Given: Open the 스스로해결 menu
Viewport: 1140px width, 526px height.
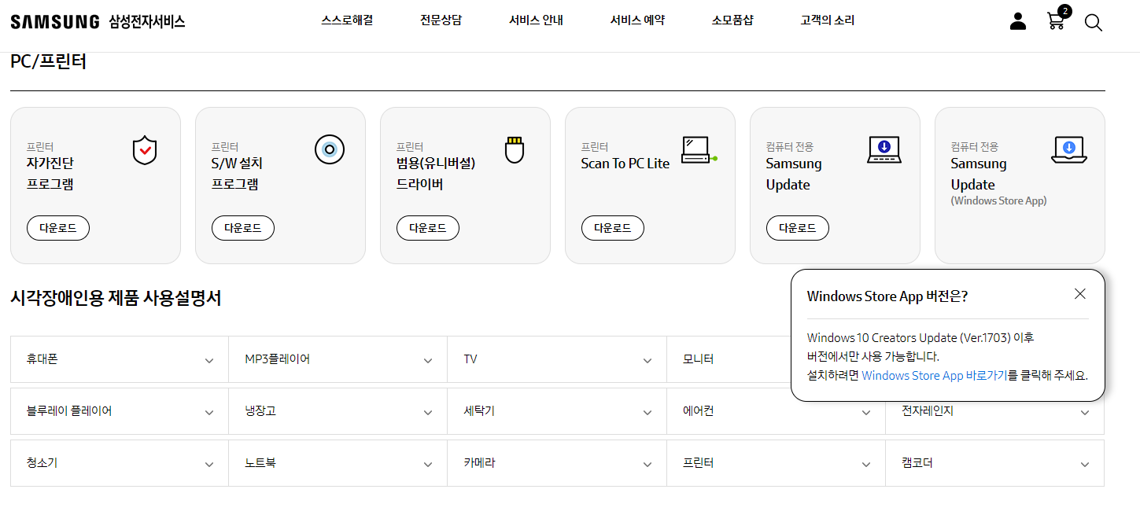Looking at the screenshot, I should 347,20.
